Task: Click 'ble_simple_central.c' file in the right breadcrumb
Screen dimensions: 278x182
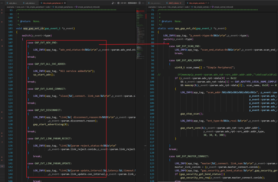Action: (x=201, y=7)
